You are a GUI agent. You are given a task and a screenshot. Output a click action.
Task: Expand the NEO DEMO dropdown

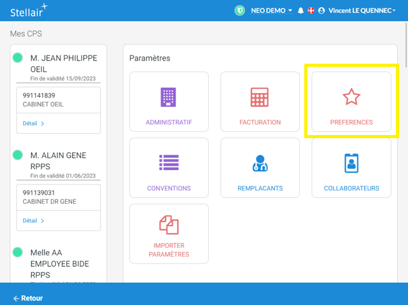[x=272, y=11]
